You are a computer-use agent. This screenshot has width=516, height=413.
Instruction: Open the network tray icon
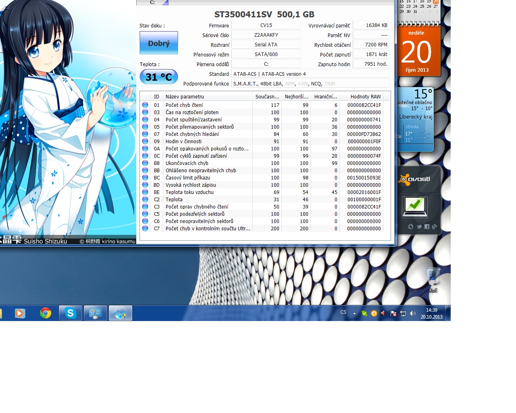403,313
